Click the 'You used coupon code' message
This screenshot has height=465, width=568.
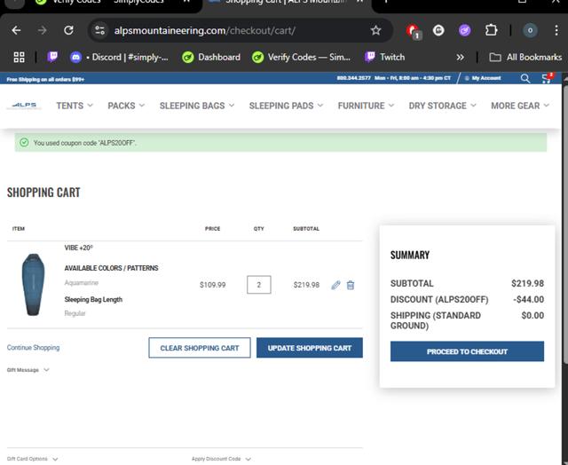[85, 143]
